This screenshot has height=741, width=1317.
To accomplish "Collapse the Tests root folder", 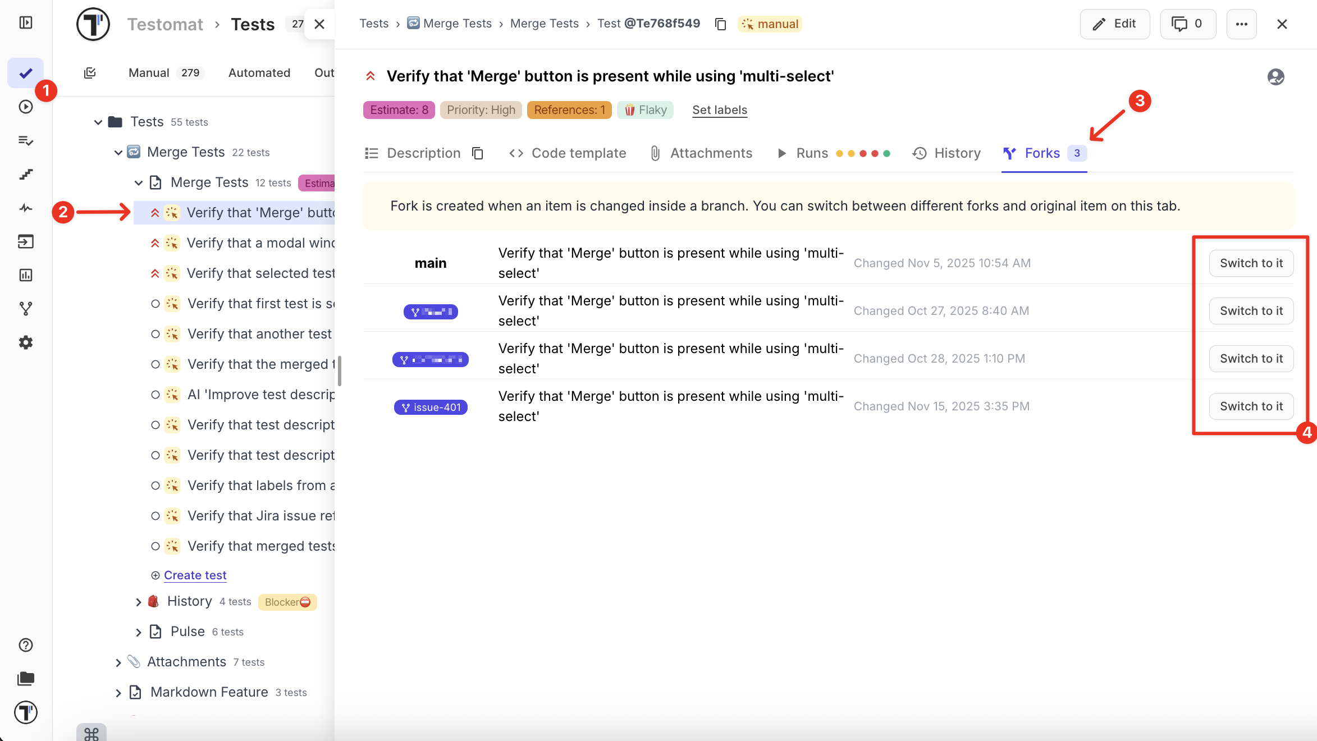I will click(x=98, y=122).
